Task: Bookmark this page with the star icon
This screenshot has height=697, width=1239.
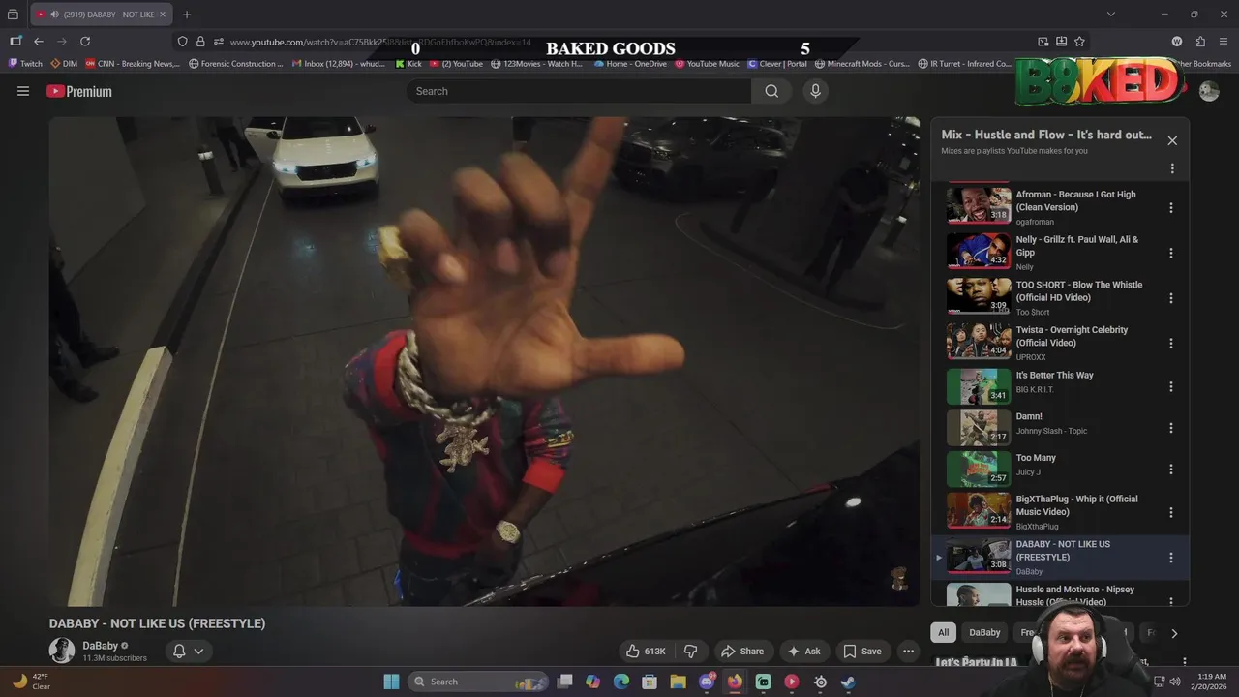Action: (x=1079, y=42)
